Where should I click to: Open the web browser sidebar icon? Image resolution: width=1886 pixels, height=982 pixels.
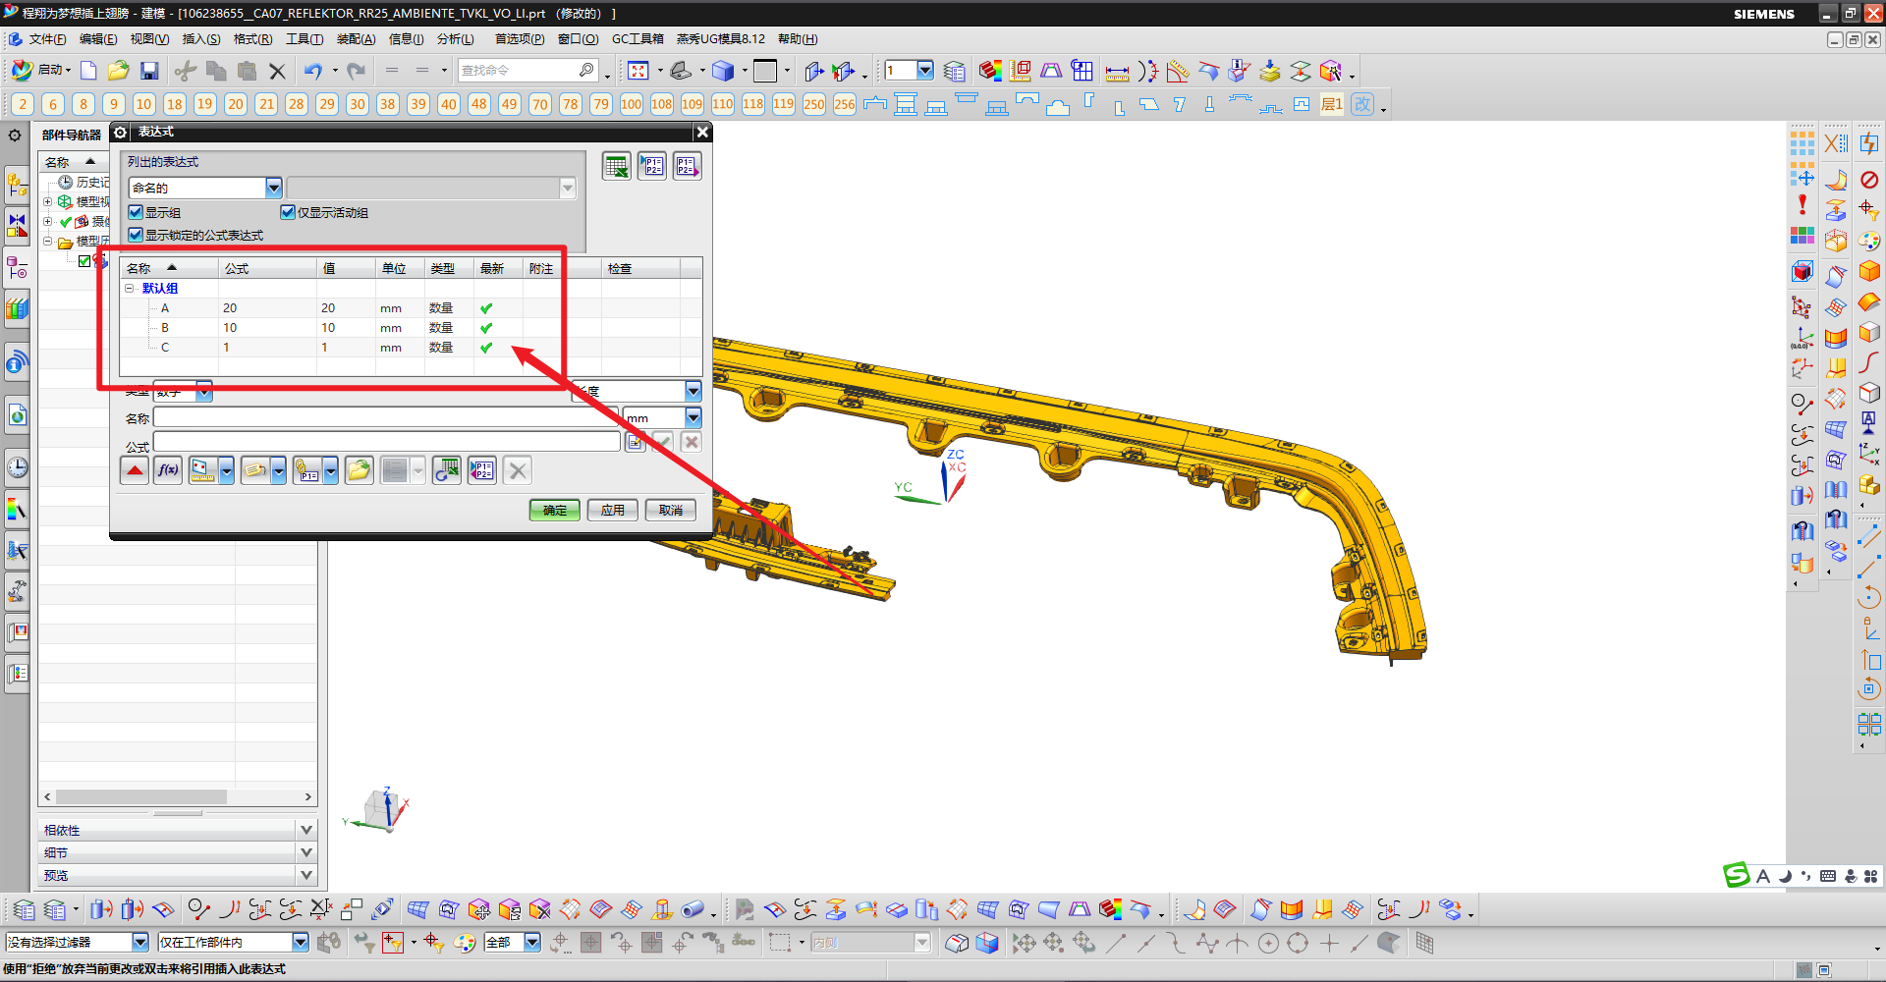pos(18,415)
